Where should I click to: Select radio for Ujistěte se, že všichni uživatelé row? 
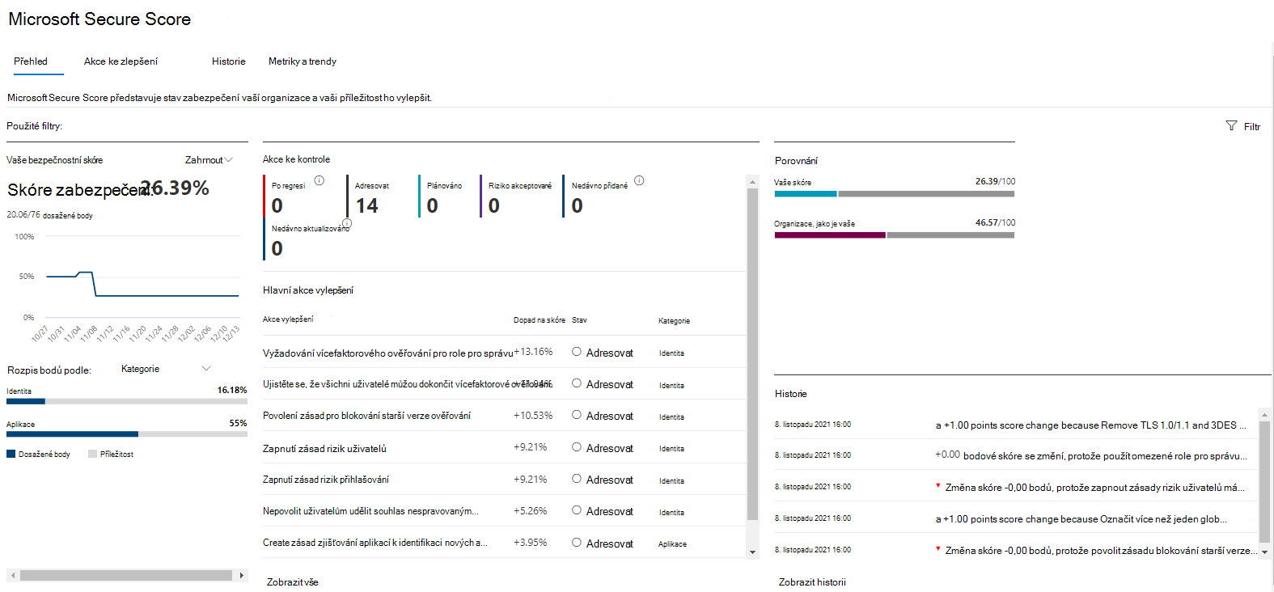(577, 383)
